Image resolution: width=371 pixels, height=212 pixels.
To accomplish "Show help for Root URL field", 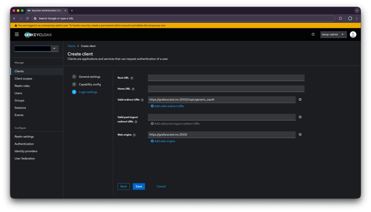I will (x=132, y=78).
